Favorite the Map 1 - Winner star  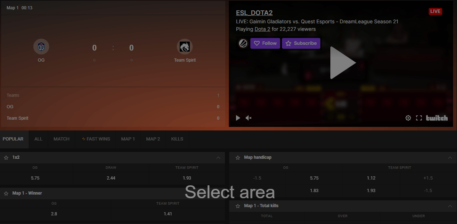(x=6, y=193)
